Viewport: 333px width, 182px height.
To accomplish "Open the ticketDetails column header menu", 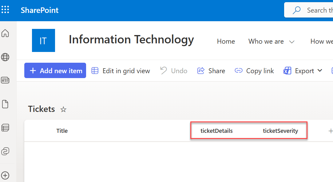I will 216,131.
